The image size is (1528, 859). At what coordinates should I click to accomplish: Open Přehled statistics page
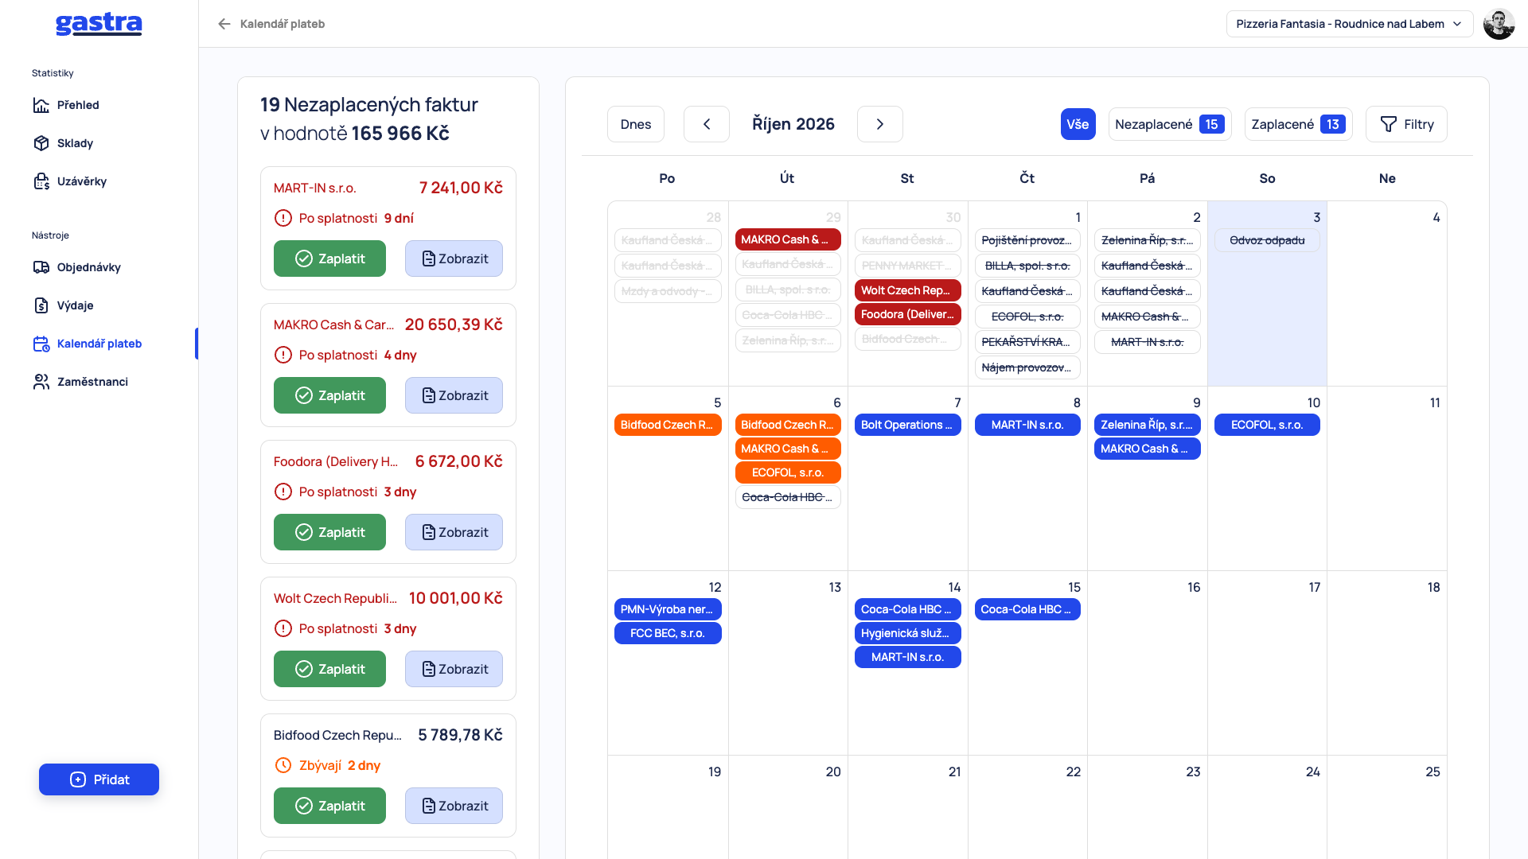point(78,105)
